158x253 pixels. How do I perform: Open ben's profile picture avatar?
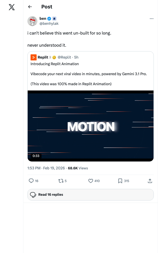point(32,21)
